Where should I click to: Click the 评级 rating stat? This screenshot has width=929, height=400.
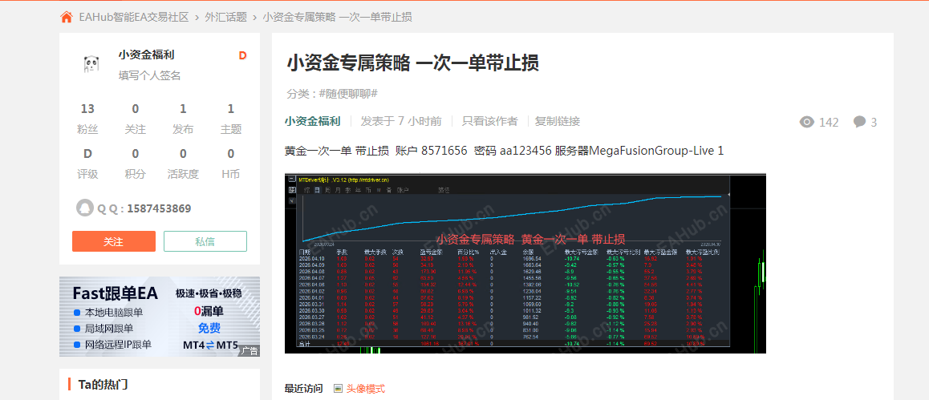[x=87, y=164]
